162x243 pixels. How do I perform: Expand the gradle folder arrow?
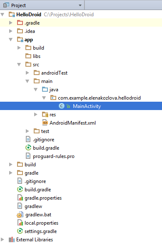11,173
